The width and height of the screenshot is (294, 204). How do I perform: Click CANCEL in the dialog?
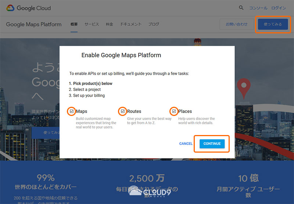186,143
